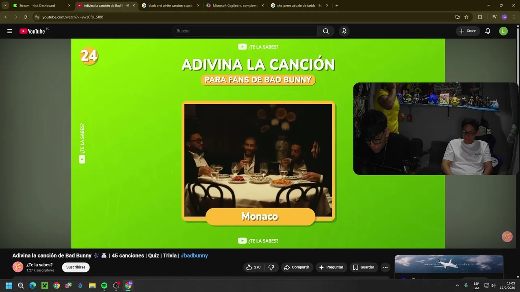Open more actions three-dot menu below video
The width and height of the screenshot is (520, 292).
385,267
